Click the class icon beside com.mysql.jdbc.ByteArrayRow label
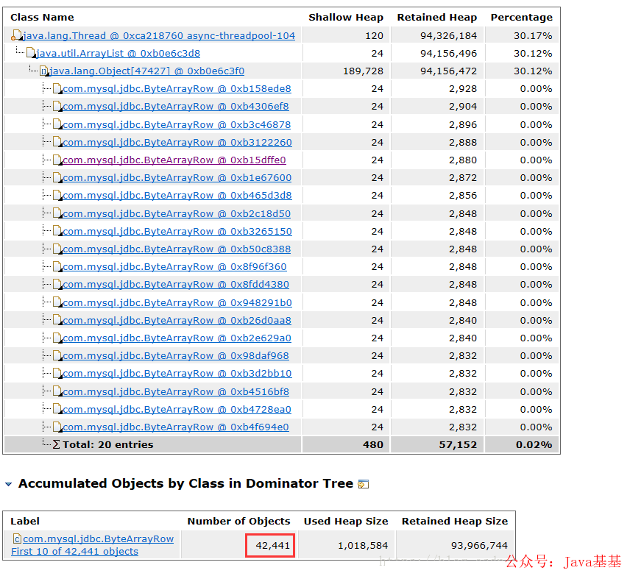The height and width of the screenshot is (576, 630). tap(17, 538)
